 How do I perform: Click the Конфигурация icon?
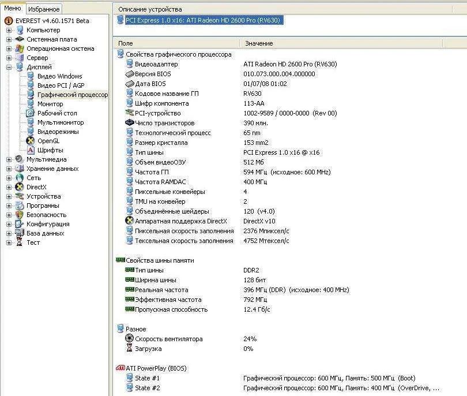20,224
